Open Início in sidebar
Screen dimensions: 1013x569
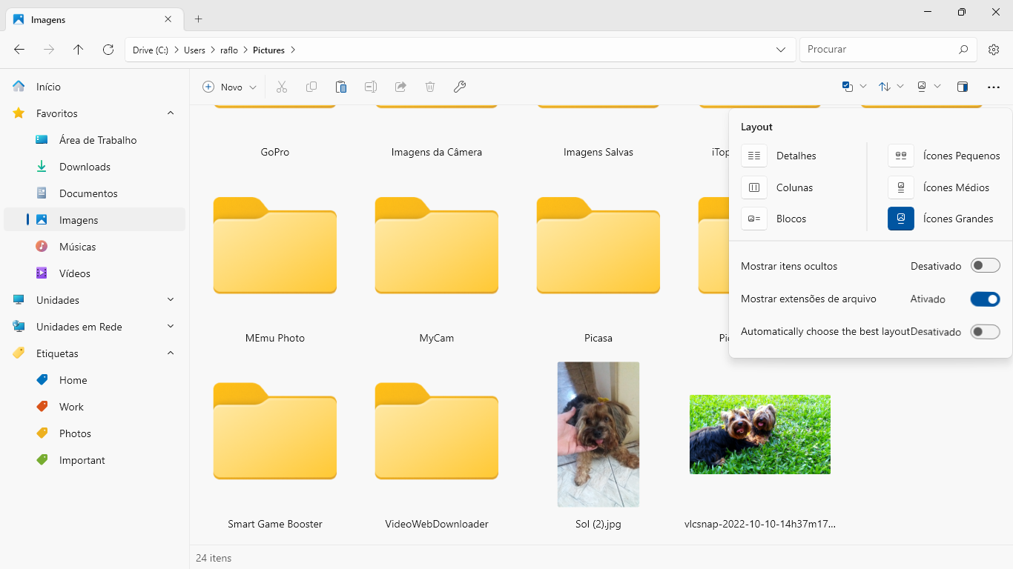coord(94,87)
